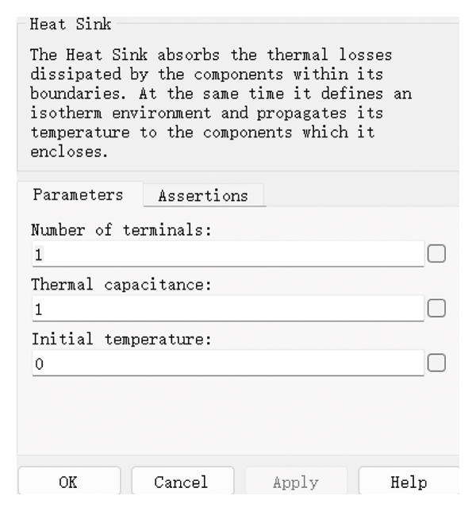Click the word "isotherm" in the description
Viewport: 476px width, 511px height.
pos(67,117)
